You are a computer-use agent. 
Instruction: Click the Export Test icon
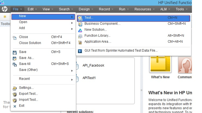(x=15, y=94)
